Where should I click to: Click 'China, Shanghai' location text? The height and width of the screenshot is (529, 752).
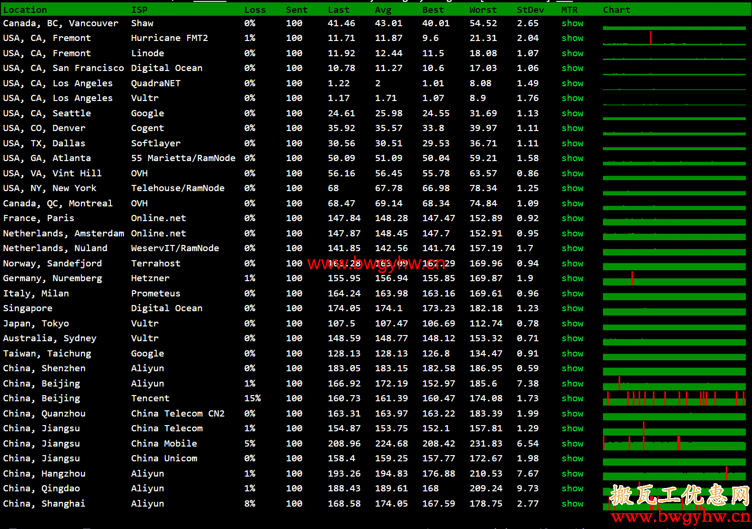click(44, 504)
